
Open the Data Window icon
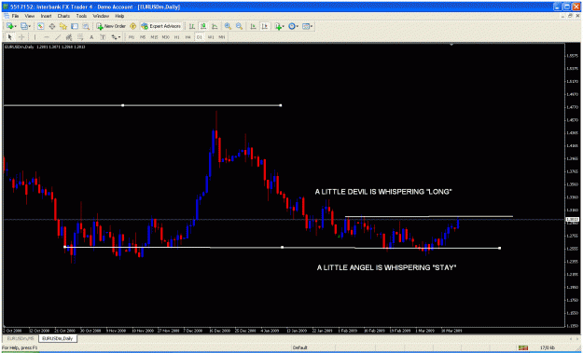[x=52, y=26]
